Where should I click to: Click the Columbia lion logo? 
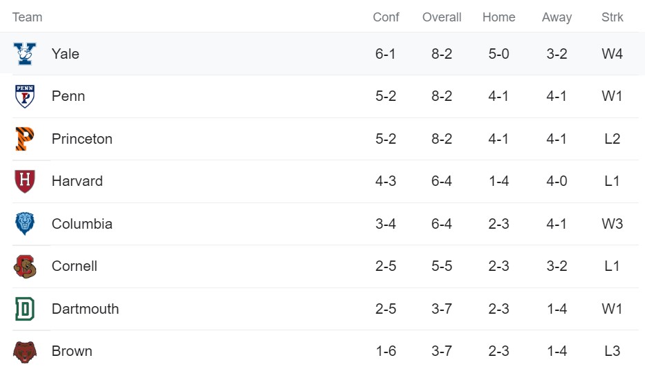coord(25,224)
